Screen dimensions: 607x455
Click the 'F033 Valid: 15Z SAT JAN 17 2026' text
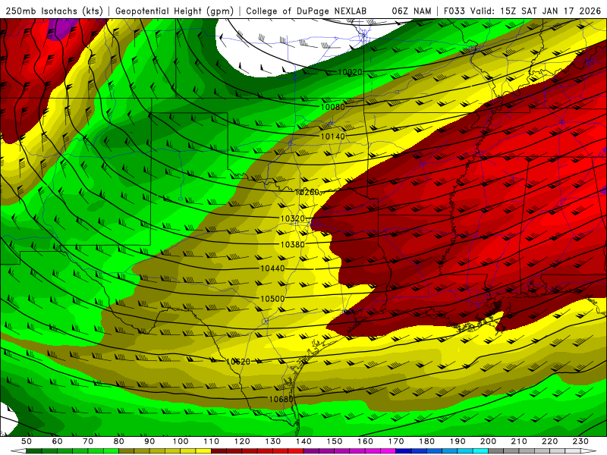522,11
